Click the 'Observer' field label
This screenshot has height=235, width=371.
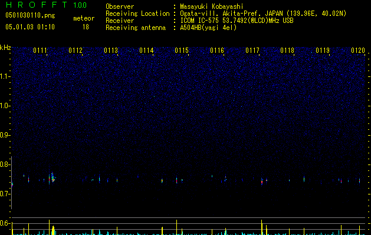[x=120, y=6]
